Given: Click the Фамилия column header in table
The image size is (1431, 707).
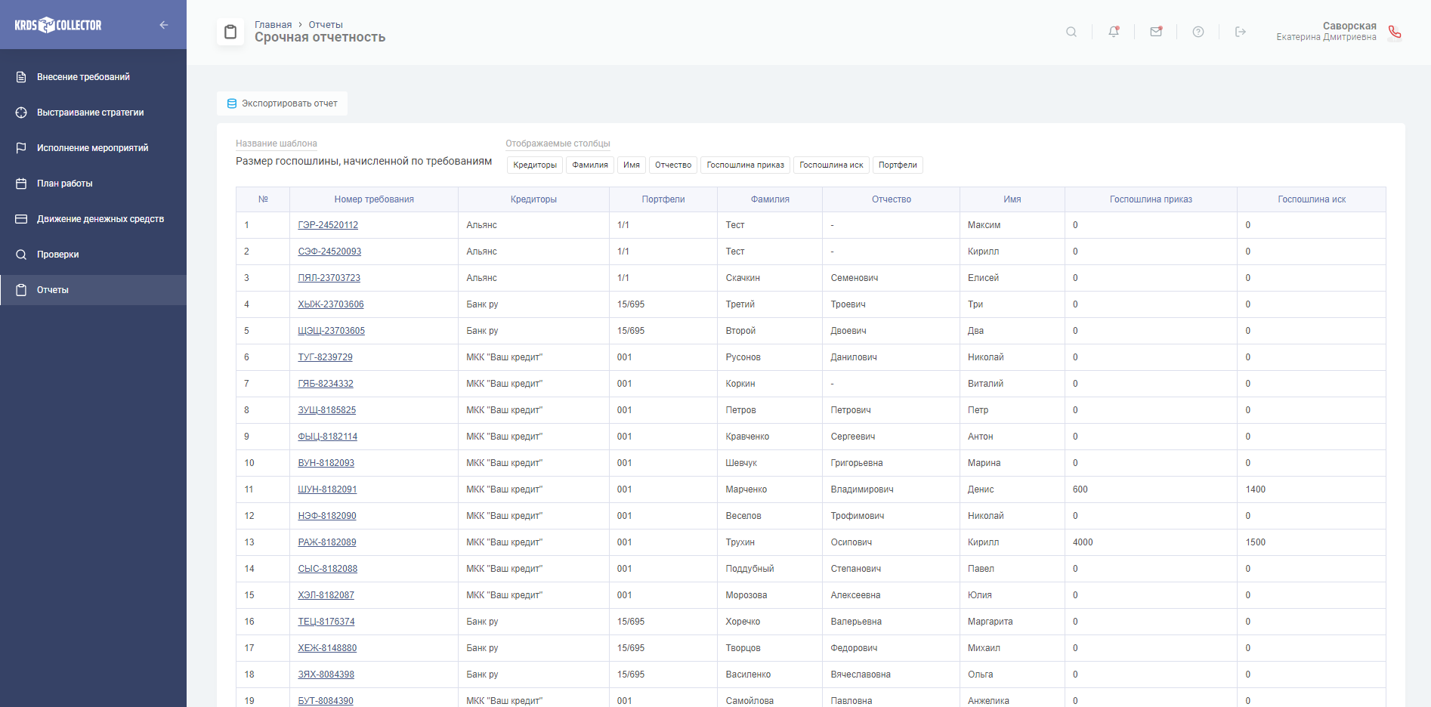Looking at the screenshot, I should [770, 199].
